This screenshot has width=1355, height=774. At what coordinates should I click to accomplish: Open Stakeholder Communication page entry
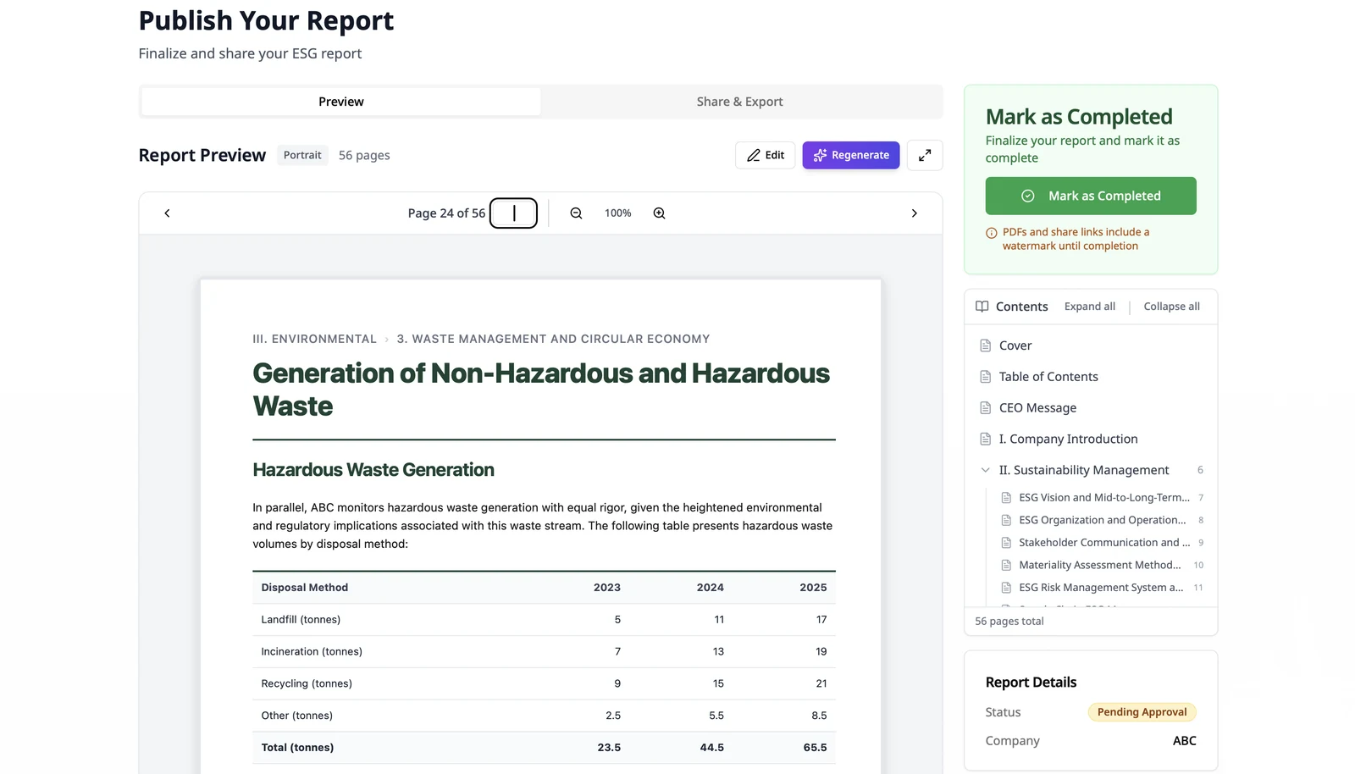pyautogui.click(x=1104, y=543)
